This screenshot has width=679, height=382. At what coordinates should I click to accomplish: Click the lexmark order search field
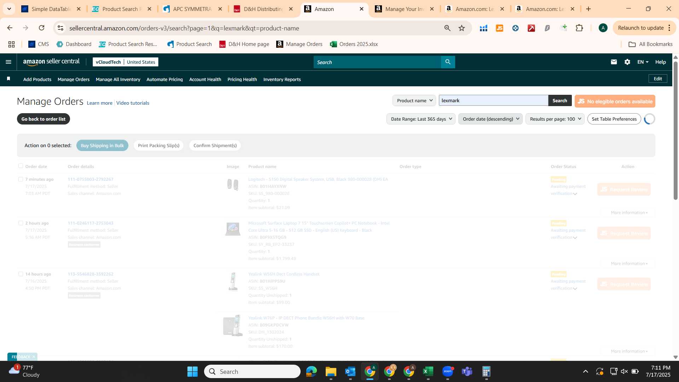493,100
